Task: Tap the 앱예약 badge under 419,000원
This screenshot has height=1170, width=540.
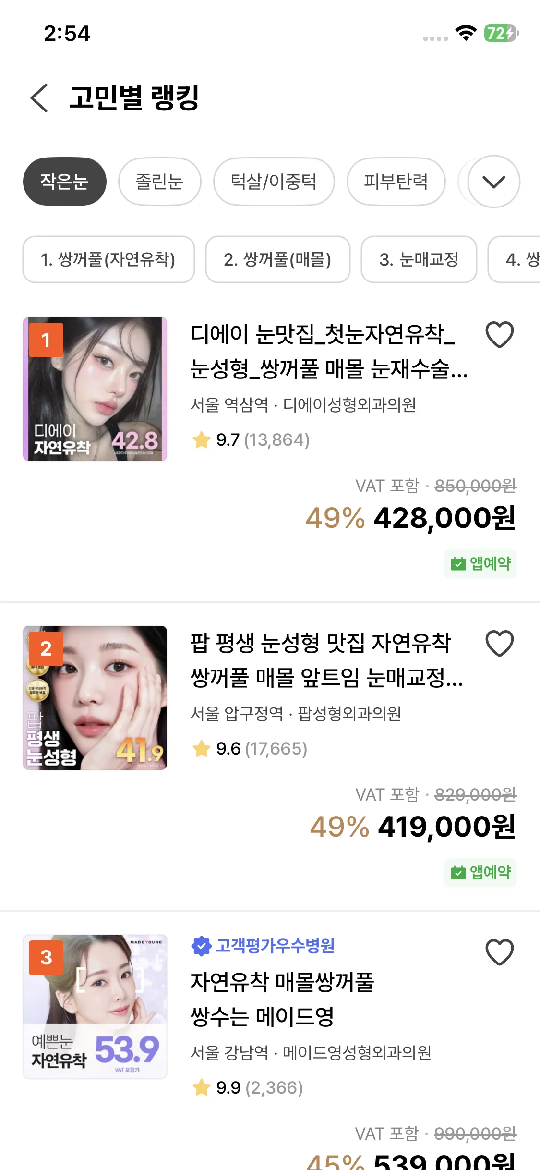Action: point(480,872)
